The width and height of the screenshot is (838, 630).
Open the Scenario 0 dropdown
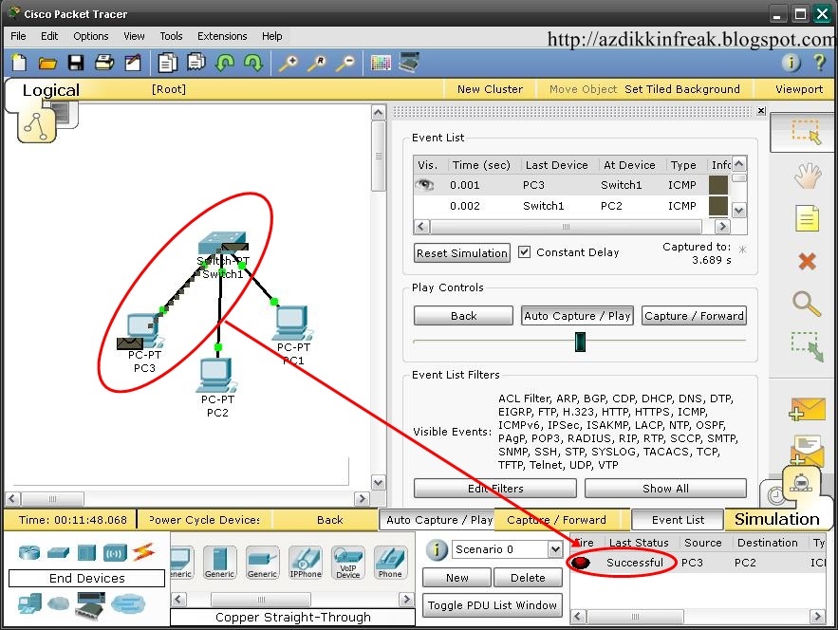coord(555,549)
